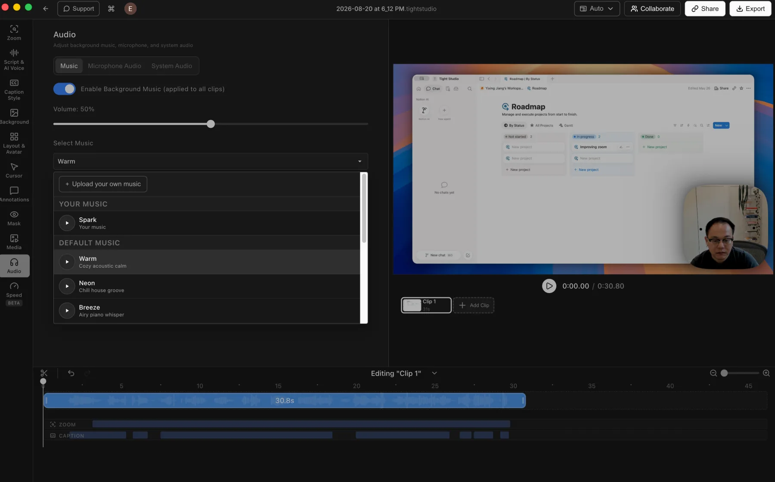This screenshot has height=482, width=775.
Task: Zoom out the timeline
Action: point(713,373)
